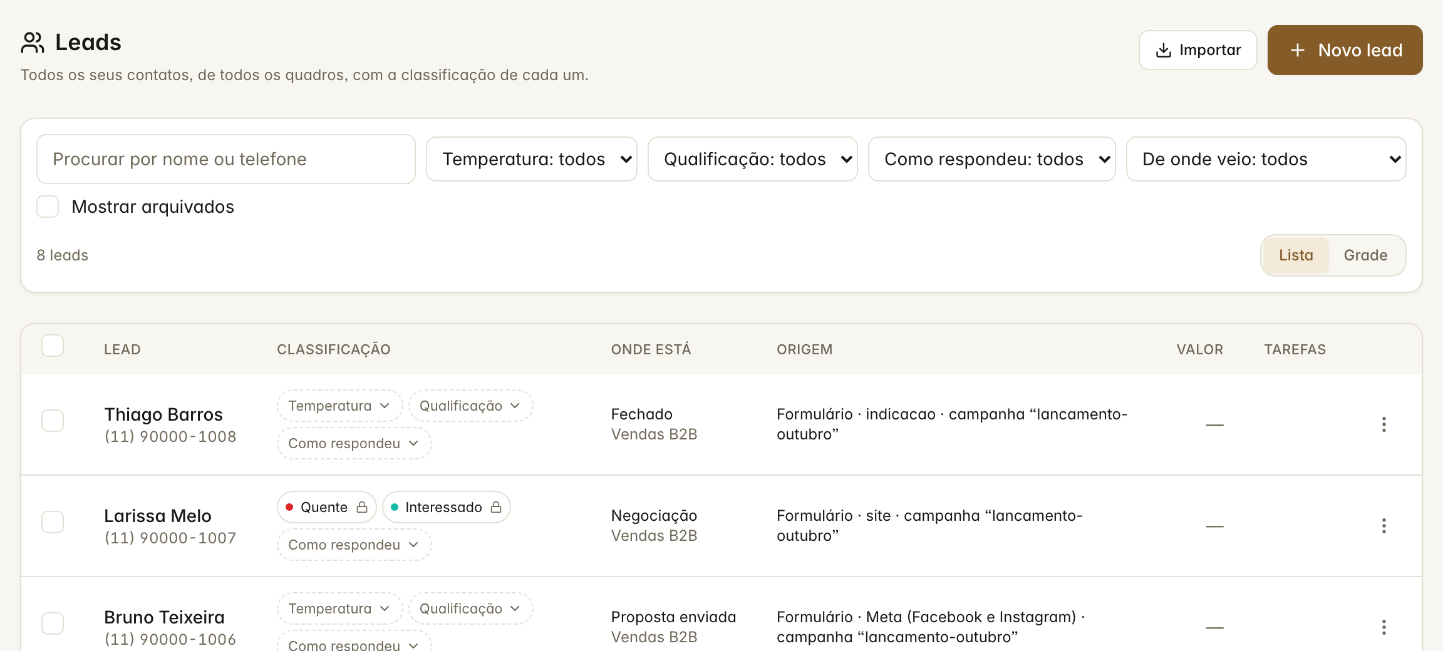Check the select-all leads header checkbox
The width and height of the screenshot is (1443, 651).
(53, 346)
